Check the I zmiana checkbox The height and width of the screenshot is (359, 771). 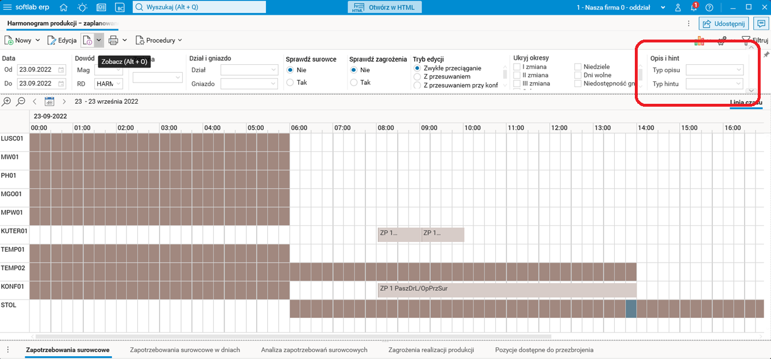(517, 67)
